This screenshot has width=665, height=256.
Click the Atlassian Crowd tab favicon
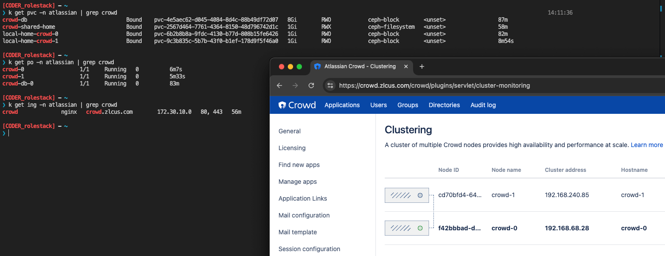tap(317, 66)
